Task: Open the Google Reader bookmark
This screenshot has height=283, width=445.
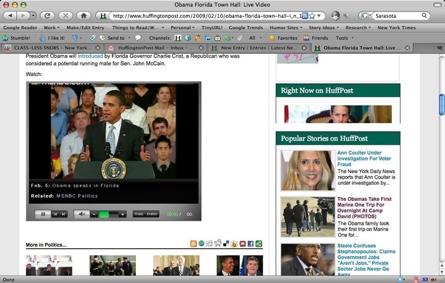Action: click(x=20, y=28)
